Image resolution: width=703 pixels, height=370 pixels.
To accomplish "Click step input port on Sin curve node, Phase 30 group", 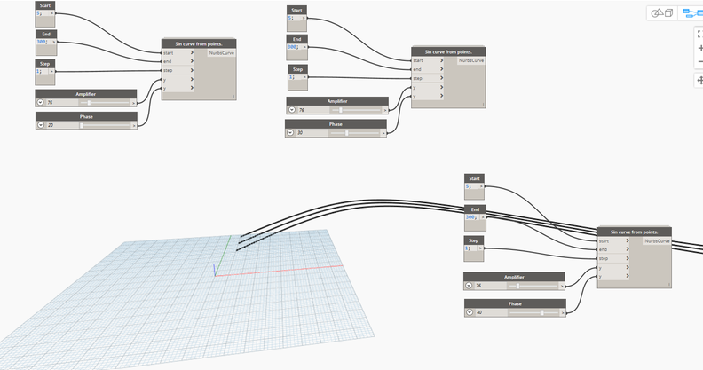I will 428,78.
